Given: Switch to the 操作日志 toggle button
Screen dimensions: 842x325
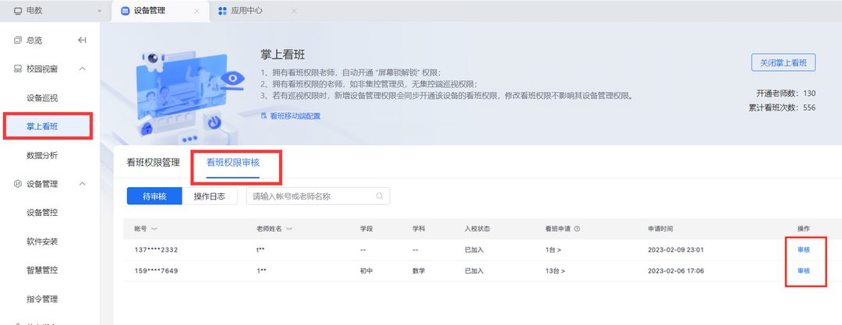Looking at the screenshot, I should click(209, 196).
